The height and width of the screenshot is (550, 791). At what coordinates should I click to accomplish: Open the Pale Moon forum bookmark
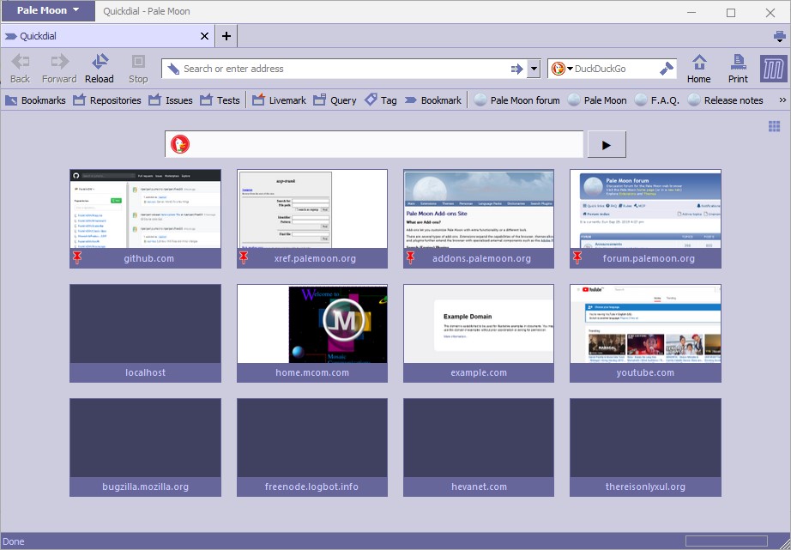tap(517, 100)
